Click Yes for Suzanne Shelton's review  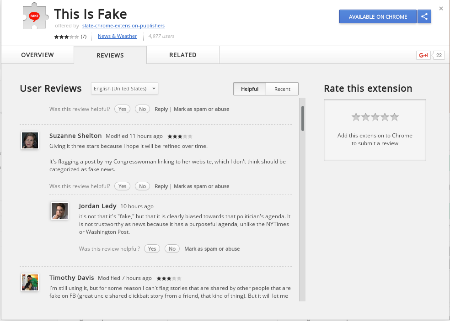pyautogui.click(x=122, y=186)
